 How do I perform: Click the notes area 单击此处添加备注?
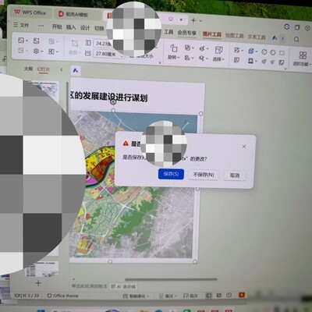click(x=89, y=286)
